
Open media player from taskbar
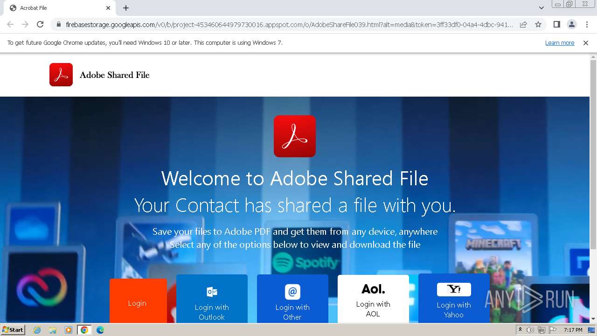pos(69,330)
